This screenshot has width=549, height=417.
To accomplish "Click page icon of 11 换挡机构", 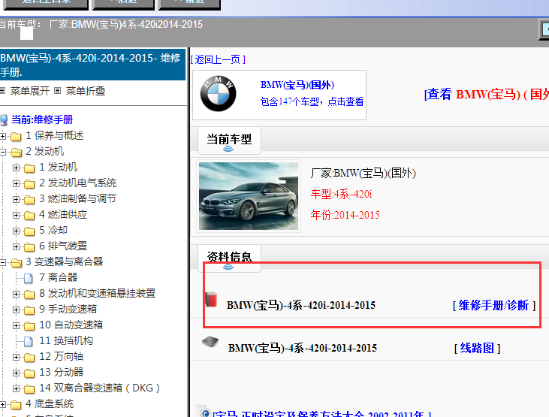I will pyautogui.click(x=29, y=341).
